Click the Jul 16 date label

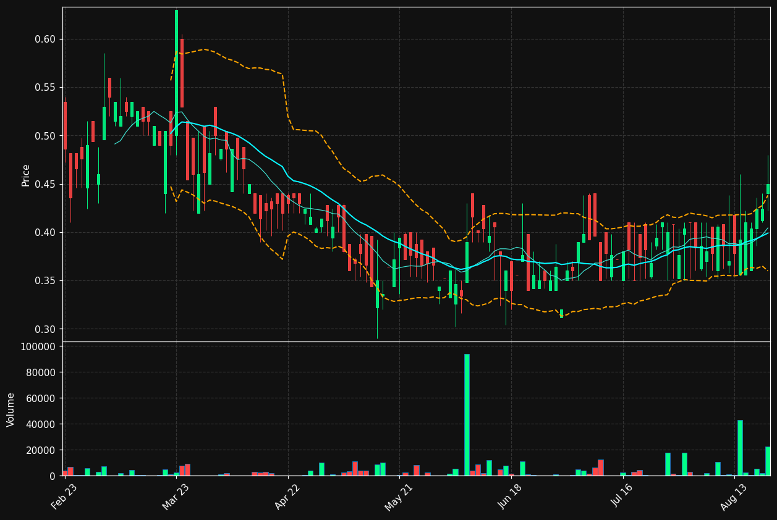point(623,497)
